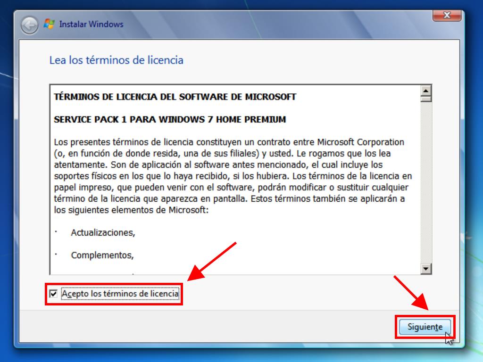Viewport: 483px width, 362px height.
Task: Click the 'Acepto los términos de licencia' label
Action: tap(120, 294)
